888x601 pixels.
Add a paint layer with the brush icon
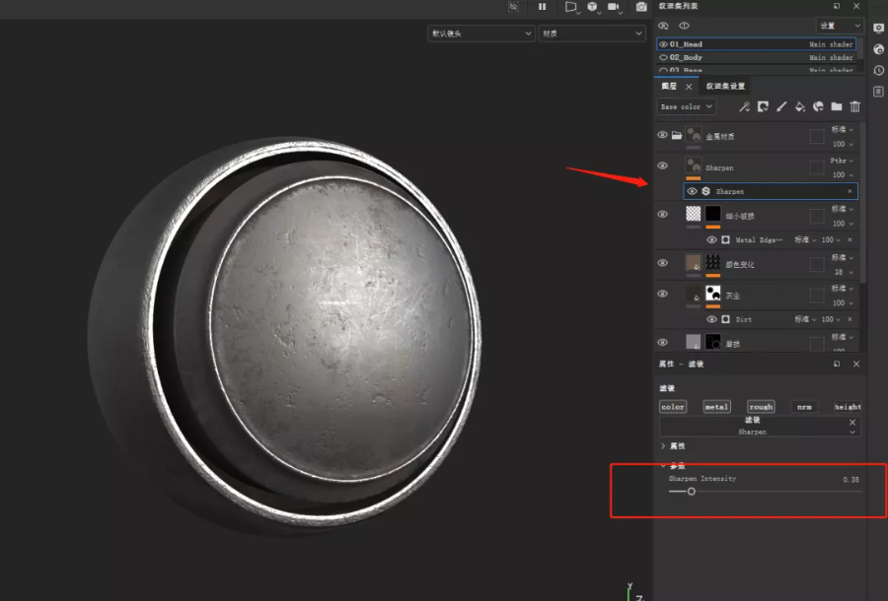pyautogui.click(x=781, y=106)
